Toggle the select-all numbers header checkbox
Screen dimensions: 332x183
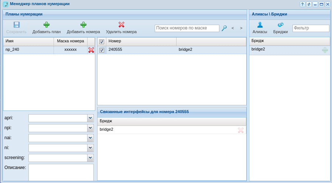click(102, 42)
